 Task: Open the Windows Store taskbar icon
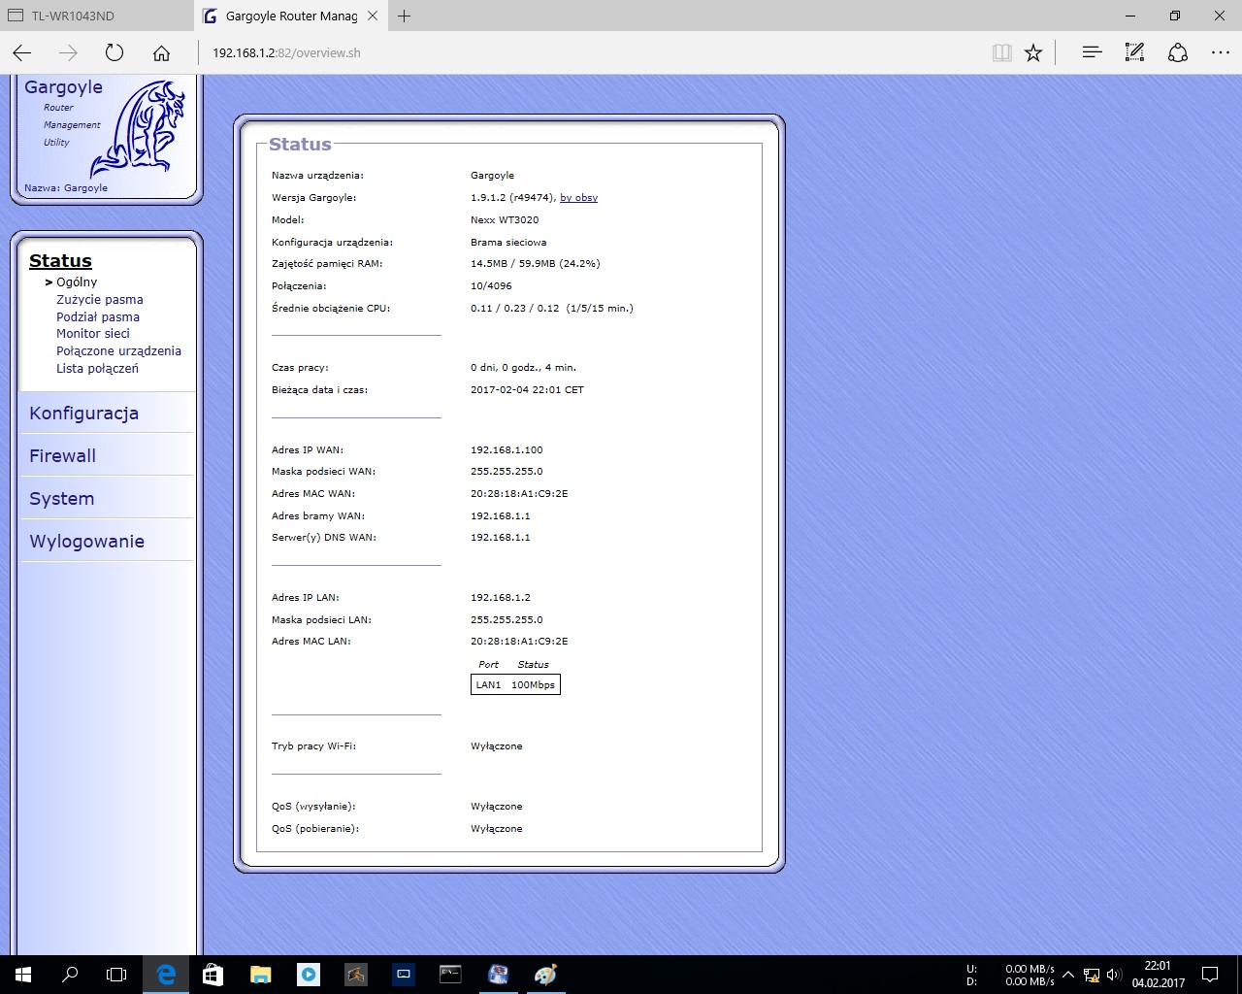pyautogui.click(x=213, y=975)
